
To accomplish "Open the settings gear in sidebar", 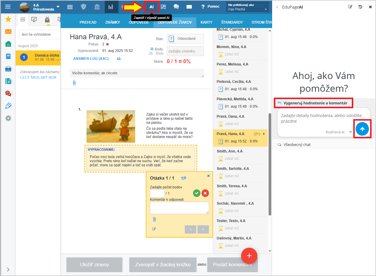I will pyautogui.click(x=8, y=118).
